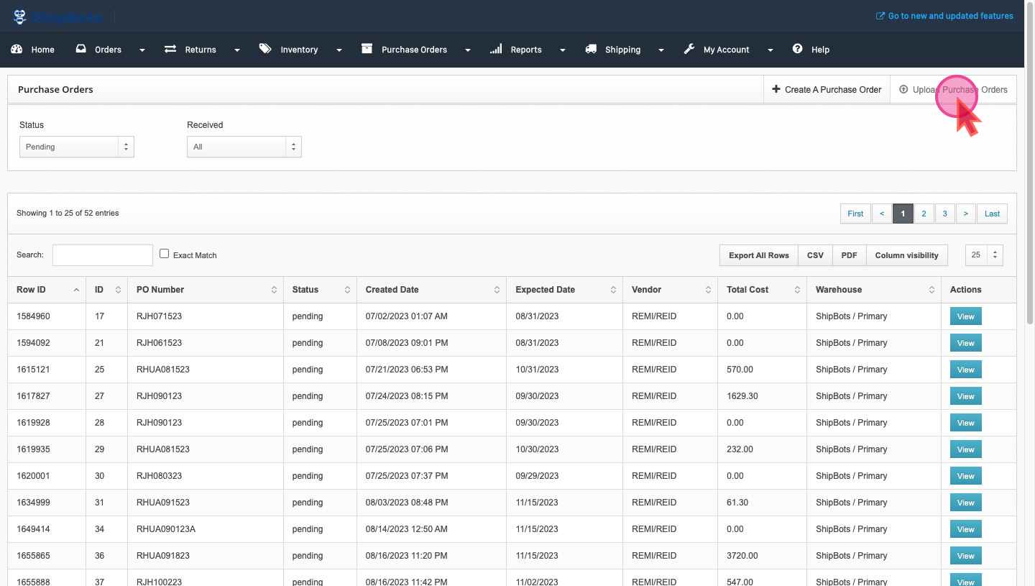Expand the Purchase Orders menu caret
The image size is (1035, 586).
pos(468,50)
